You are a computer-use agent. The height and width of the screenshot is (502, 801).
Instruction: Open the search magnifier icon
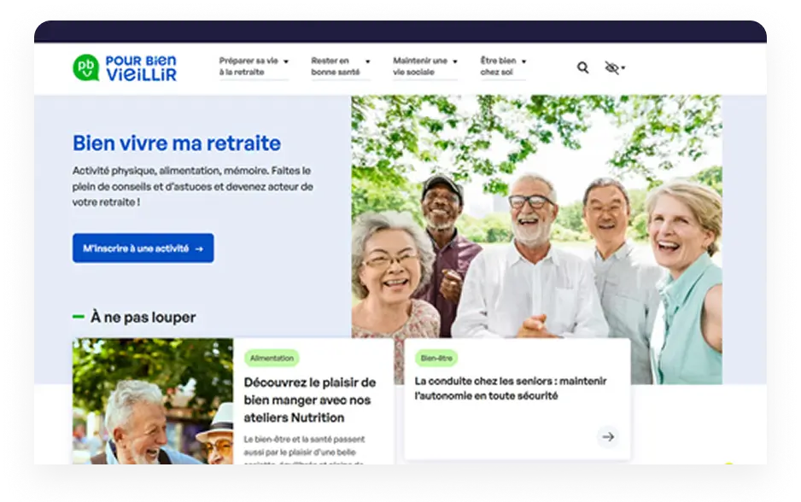[x=583, y=67]
